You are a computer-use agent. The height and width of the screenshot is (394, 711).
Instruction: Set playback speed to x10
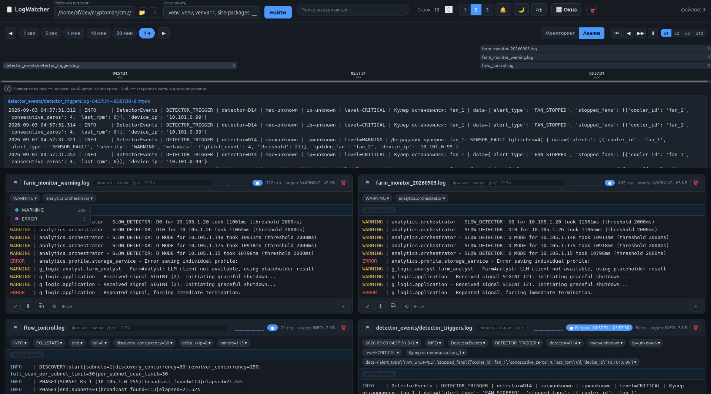click(699, 33)
